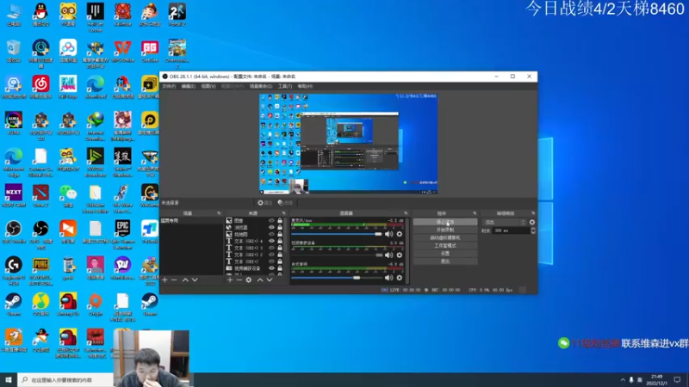Open OBS 设置 settings button
This screenshot has height=387, width=689.
tap(445, 253)
